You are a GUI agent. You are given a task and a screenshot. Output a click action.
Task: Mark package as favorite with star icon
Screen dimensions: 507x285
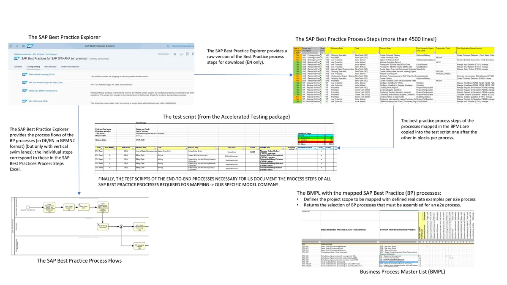175,54
